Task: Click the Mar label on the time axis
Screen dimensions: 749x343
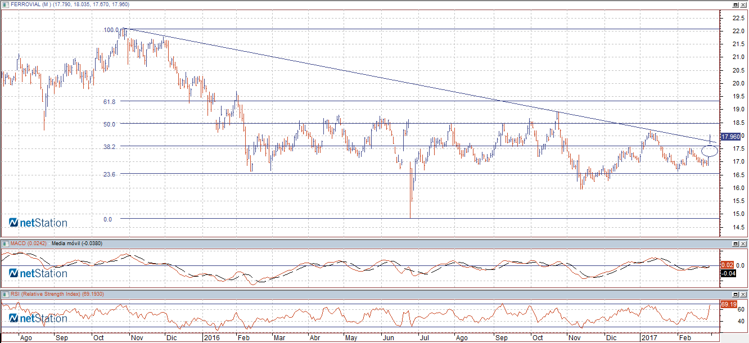Action: 281,339
